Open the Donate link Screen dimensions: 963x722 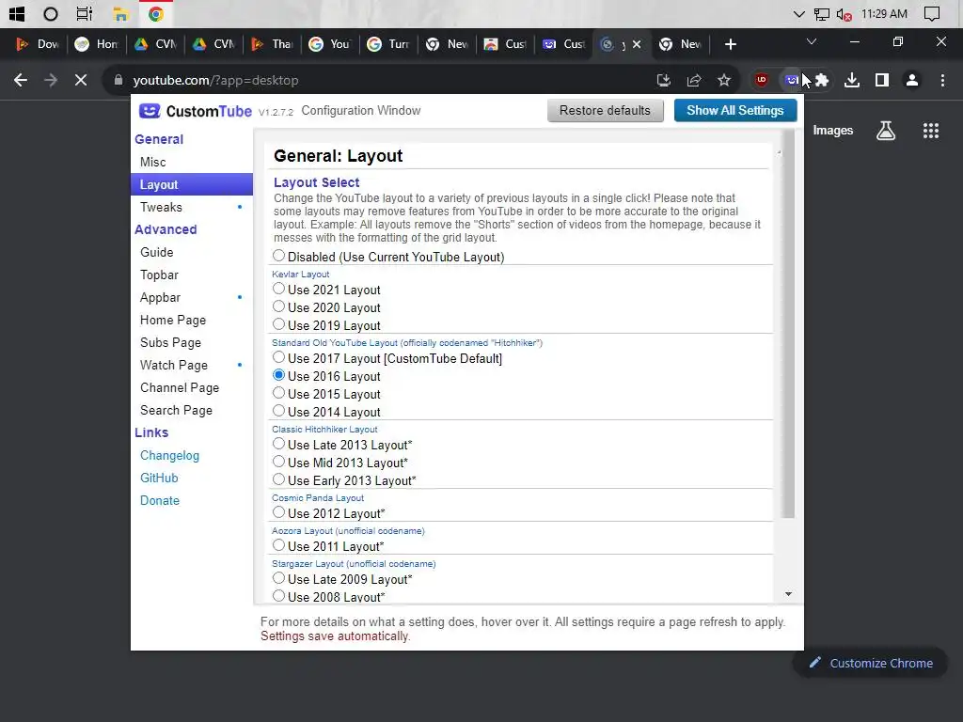pos(160,500)
